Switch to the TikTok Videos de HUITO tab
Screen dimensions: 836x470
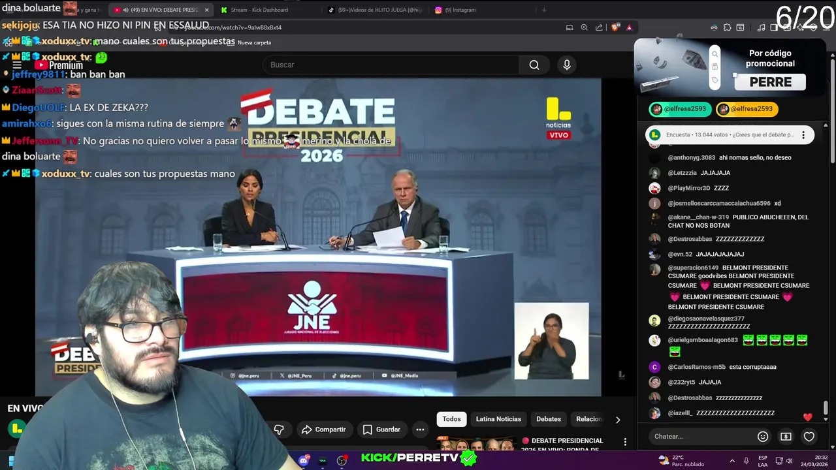coord(376,10)
